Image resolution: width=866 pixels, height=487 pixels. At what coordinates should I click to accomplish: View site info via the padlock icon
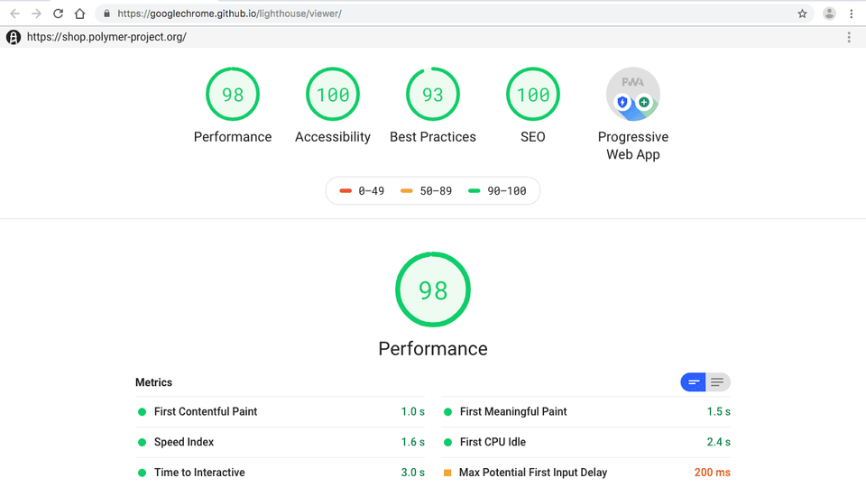pos(106,14)
